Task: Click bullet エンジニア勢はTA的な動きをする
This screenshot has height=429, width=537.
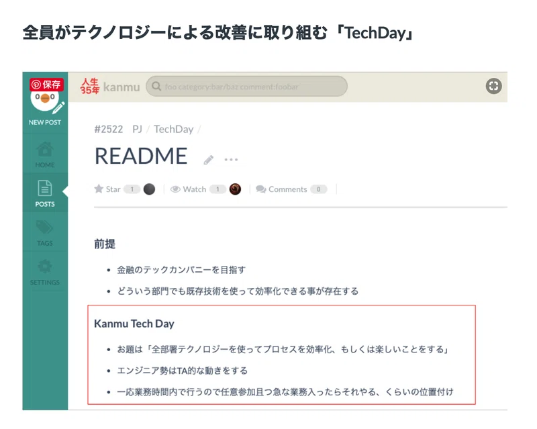Action: (x=182, y=371)
